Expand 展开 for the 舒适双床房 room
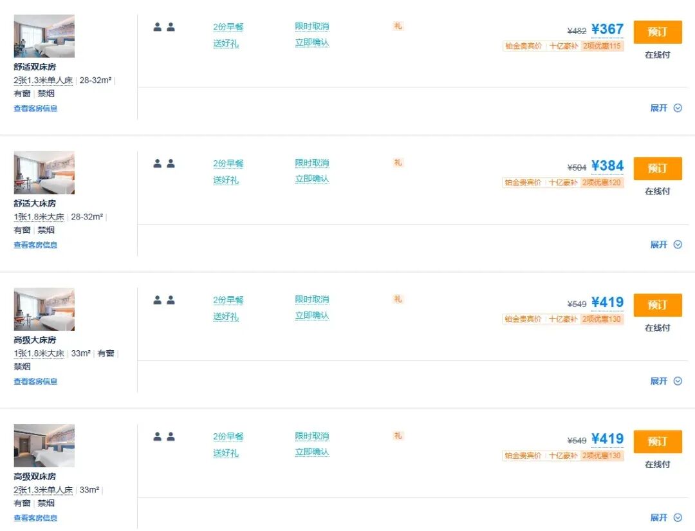This screenshot has width=695, height=531. click(665, 108)
